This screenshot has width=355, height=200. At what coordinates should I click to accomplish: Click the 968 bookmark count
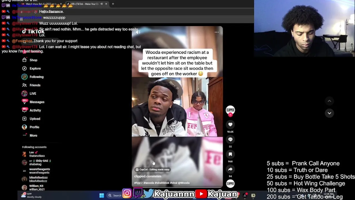click(x=230, y=161)
